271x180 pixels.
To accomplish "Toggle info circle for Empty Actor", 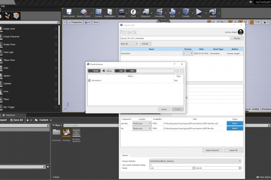I will click(56, 29).
